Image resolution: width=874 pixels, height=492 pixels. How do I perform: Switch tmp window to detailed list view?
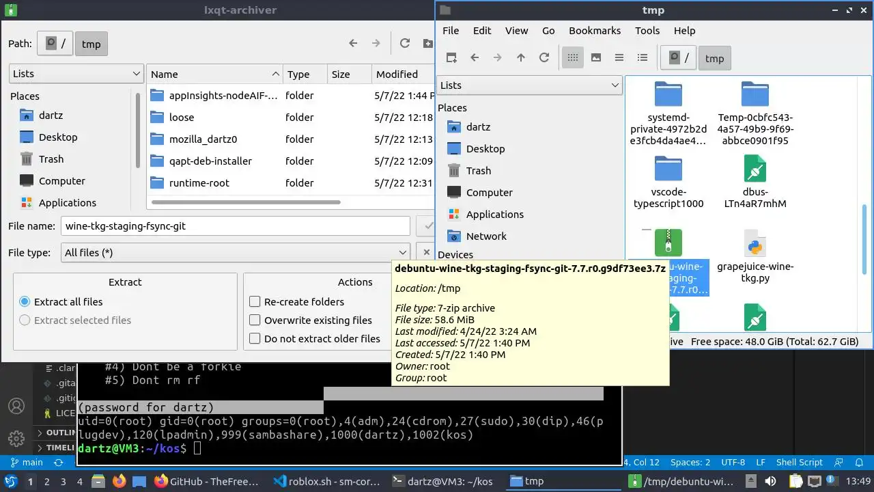[643, 58]
